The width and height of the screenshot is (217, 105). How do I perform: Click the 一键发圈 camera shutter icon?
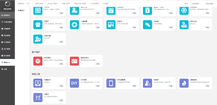(x=74, y=25)
